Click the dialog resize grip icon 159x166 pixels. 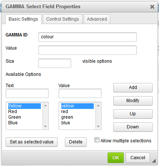pyautogui.click(x=154, y=161)
